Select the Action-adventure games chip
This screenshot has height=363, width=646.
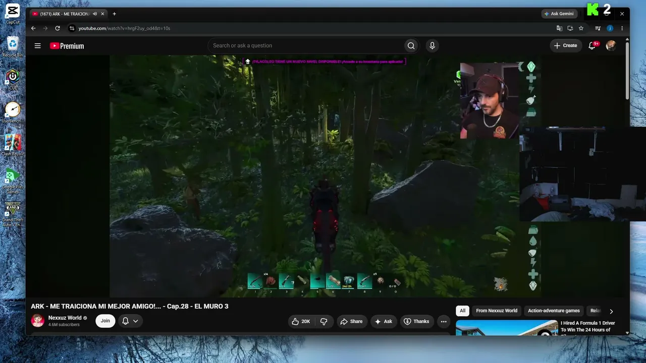[554, 311]
